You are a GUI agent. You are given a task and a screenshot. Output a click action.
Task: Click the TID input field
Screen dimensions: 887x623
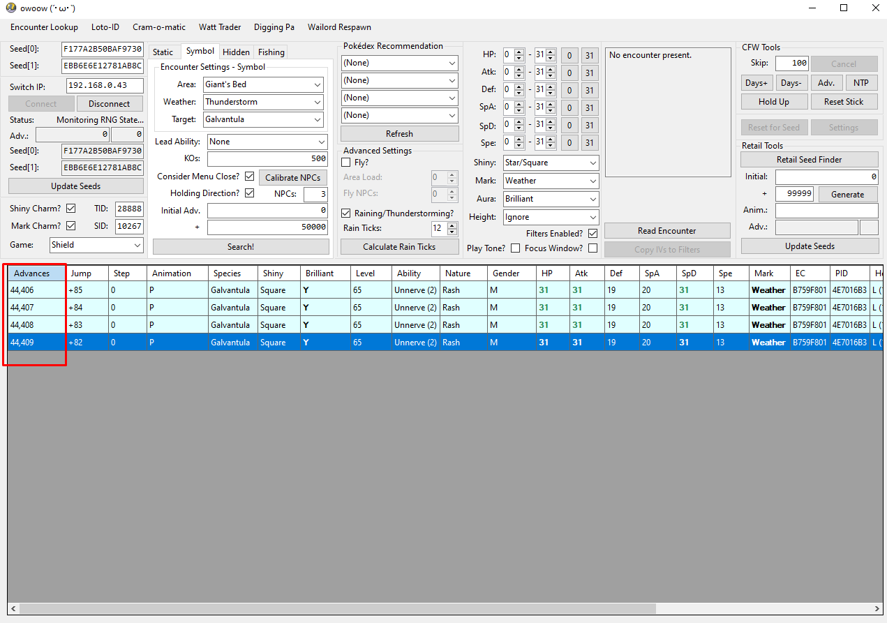point(129,209)
